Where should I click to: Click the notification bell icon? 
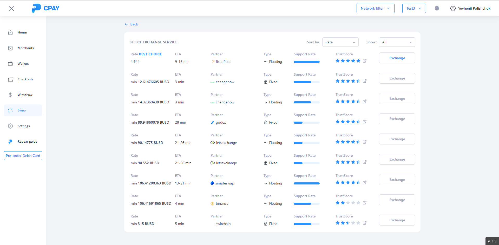pyautogui.click(x=437, y=8)
